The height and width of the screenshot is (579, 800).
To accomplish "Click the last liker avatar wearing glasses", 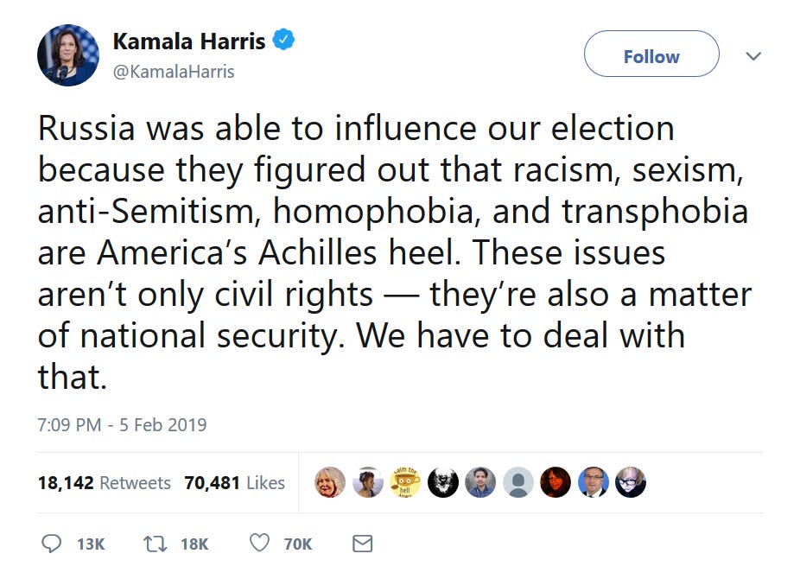I will pos(631,481).
